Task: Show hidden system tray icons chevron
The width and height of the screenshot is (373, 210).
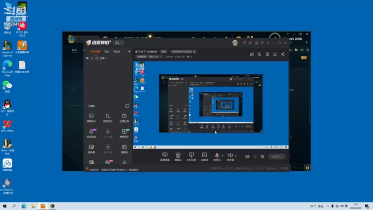Action: click(328, 206)
